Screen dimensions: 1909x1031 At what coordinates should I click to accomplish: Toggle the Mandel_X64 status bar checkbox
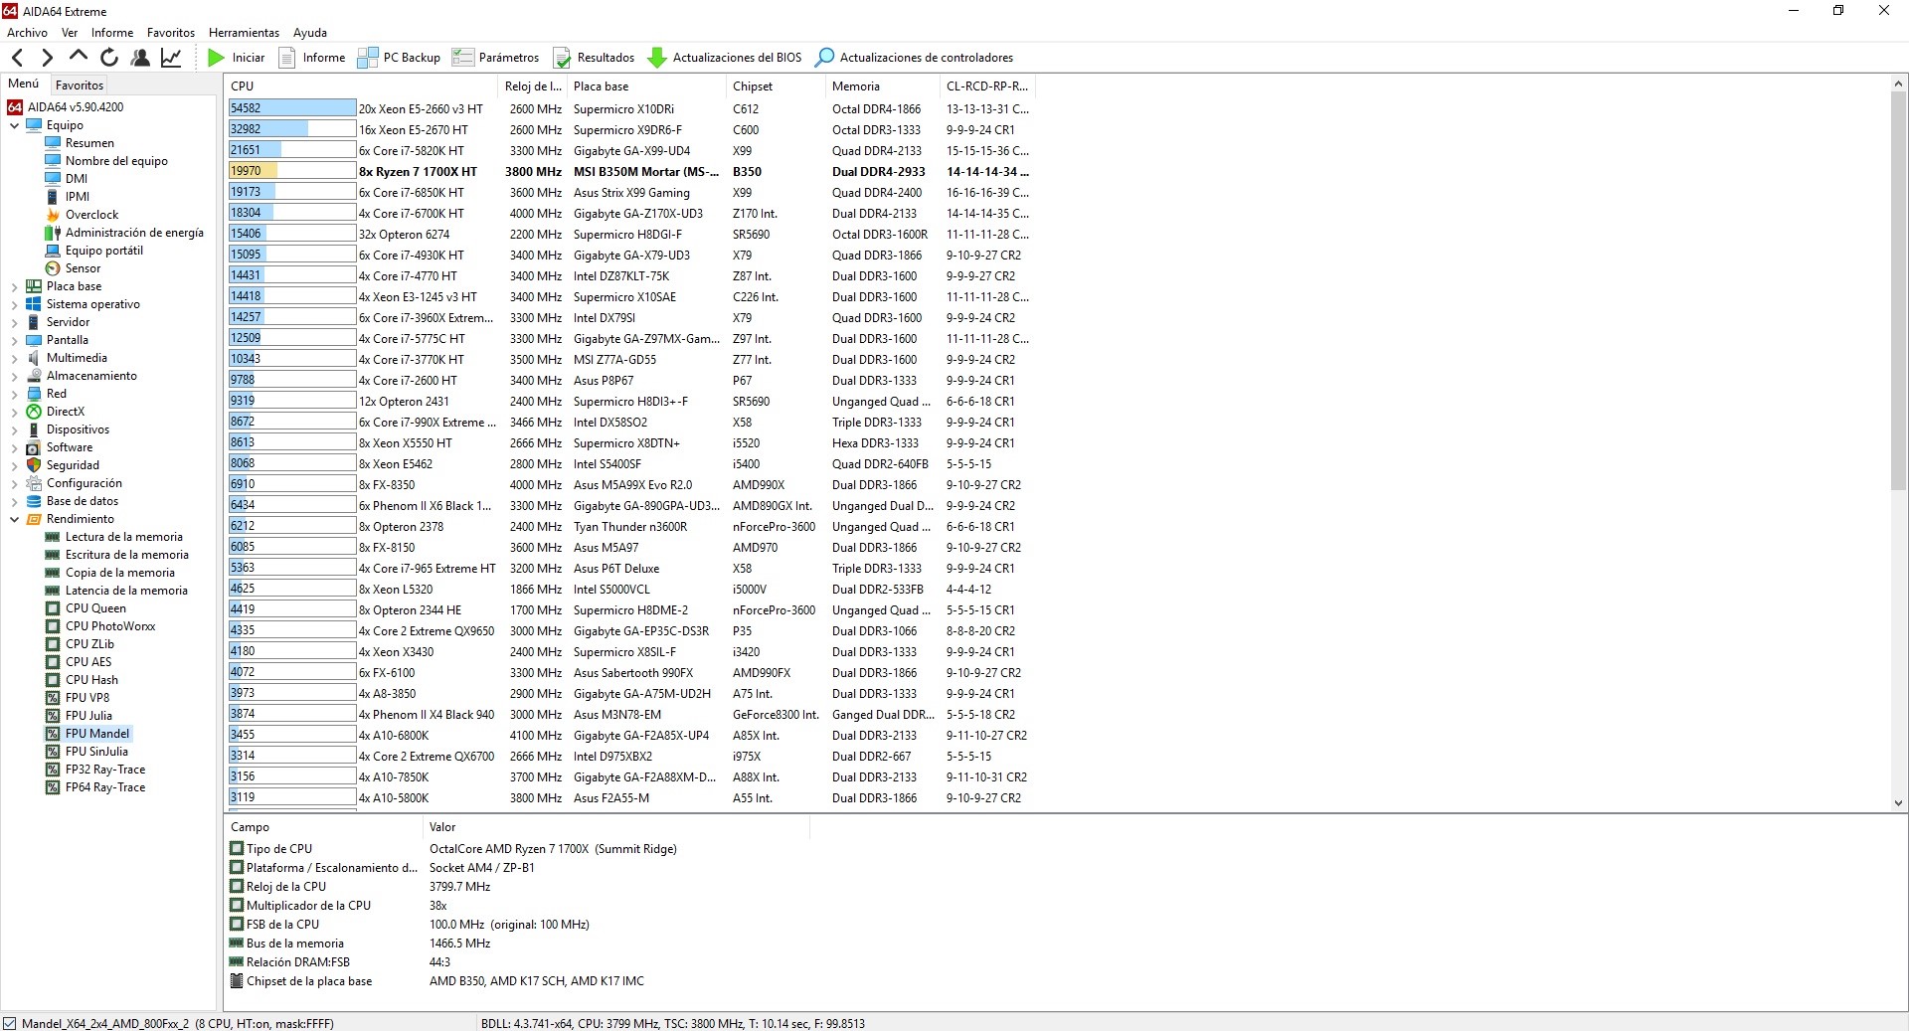pos(9,1023)
